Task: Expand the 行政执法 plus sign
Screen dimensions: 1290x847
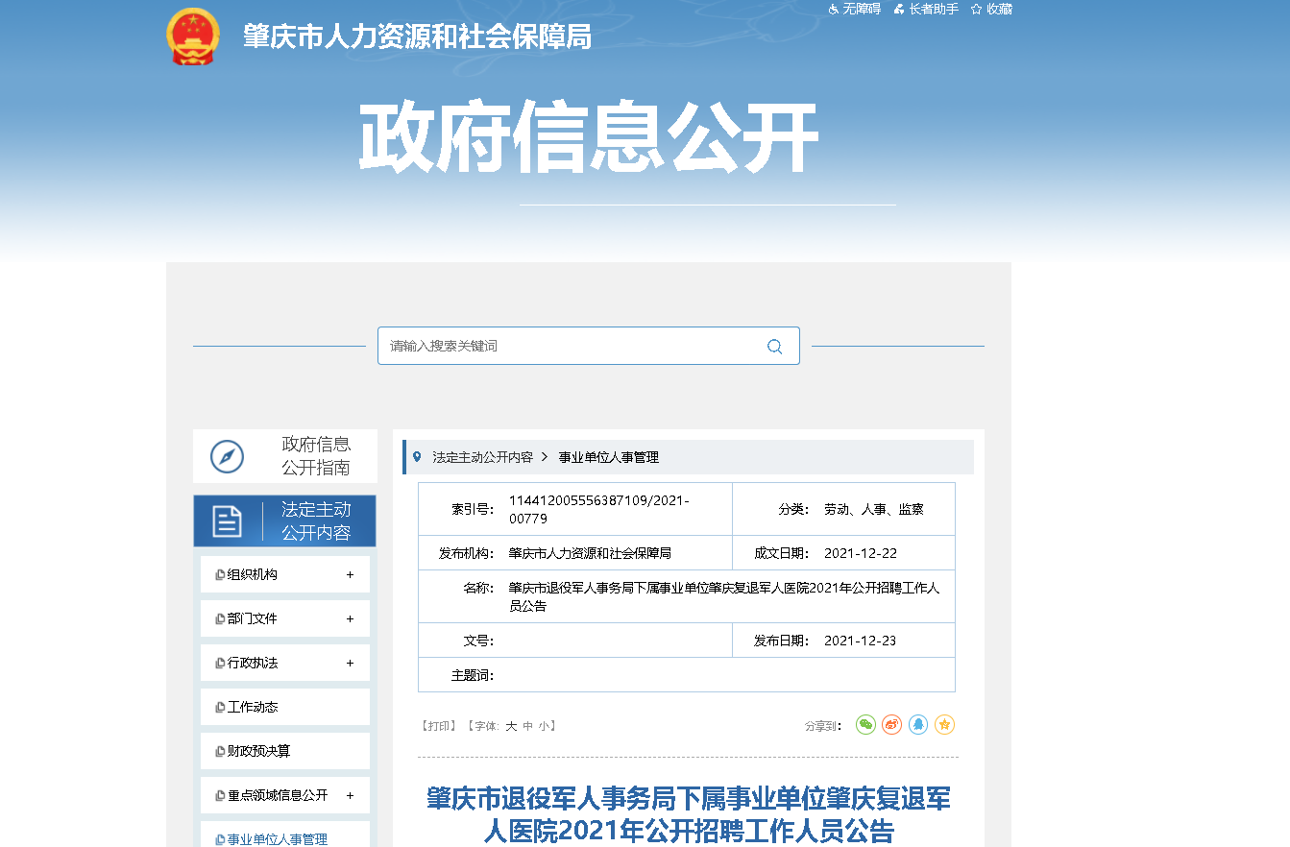Action: (x=350, y=664)
